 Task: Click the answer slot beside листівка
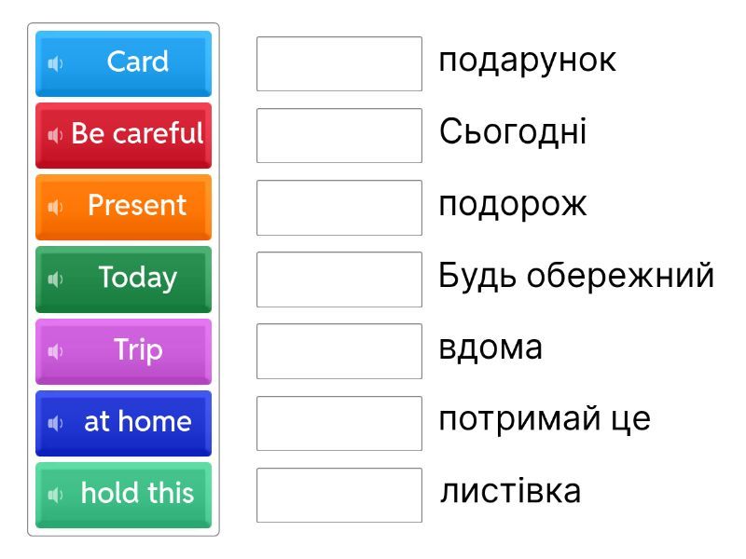(x=339, y=495)
